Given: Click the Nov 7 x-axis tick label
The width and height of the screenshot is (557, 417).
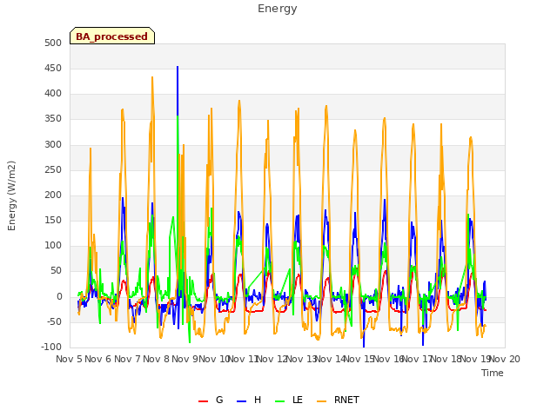Looking at the screenshot, I should (x=128, y=359).
